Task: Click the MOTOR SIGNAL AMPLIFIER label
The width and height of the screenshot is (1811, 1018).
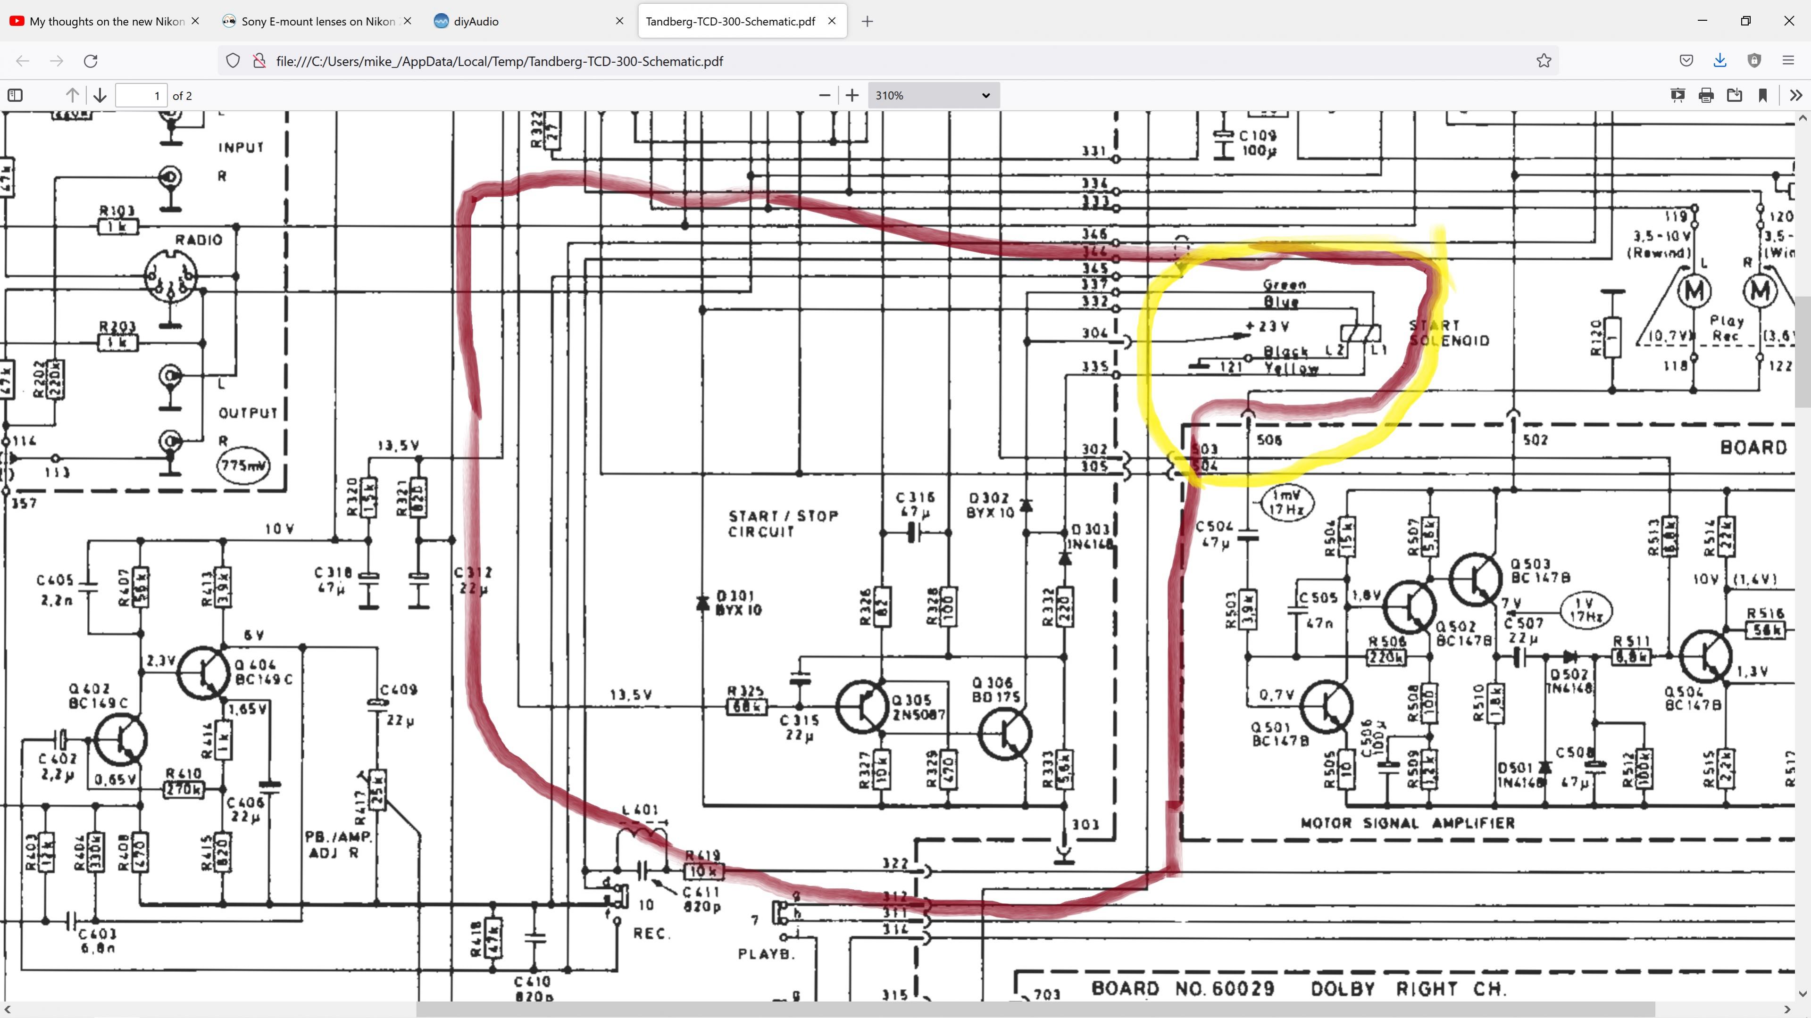Action: click(1408, 823)
